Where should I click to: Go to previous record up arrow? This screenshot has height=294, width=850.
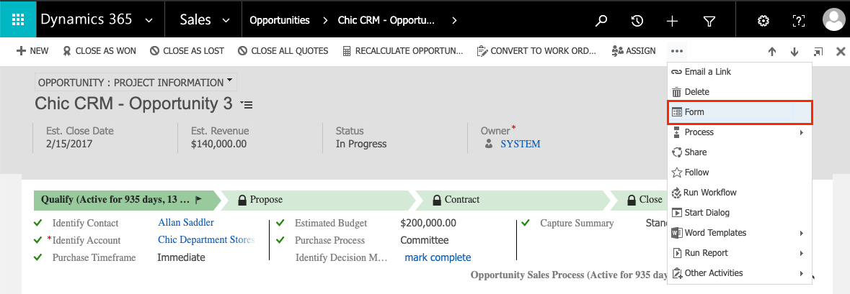(x=772, y=51)
